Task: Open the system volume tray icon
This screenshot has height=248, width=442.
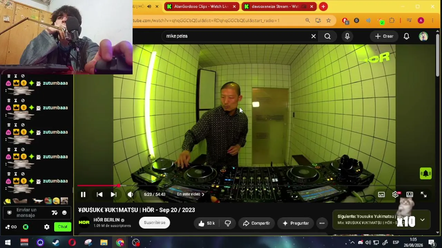Action: point(368,242)
